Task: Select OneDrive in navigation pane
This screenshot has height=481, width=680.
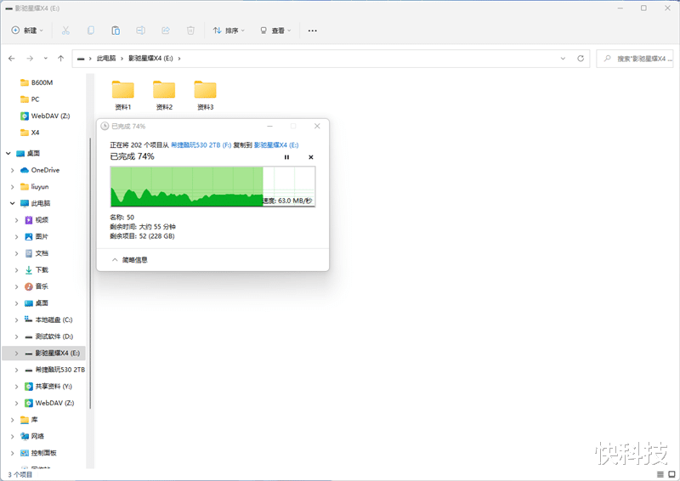Action: 40,170
